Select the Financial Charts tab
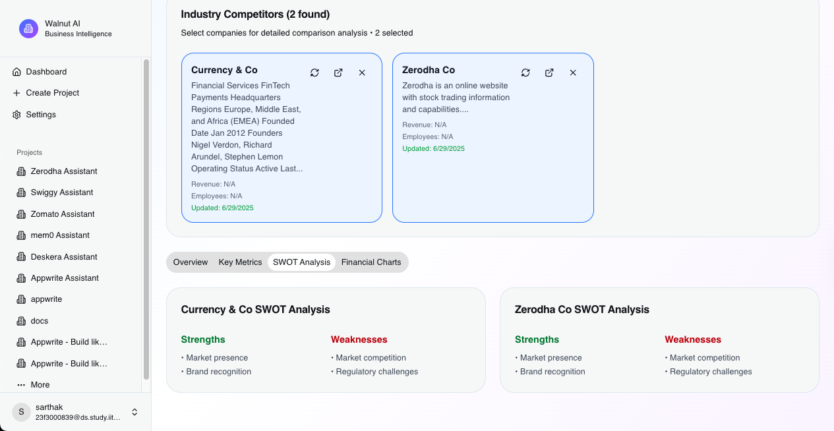This screenshot has height=431, width=834. click(371, 262)
